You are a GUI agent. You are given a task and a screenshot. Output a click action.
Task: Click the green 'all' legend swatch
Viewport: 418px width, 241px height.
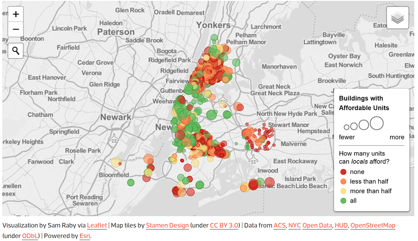click(343, 201)
